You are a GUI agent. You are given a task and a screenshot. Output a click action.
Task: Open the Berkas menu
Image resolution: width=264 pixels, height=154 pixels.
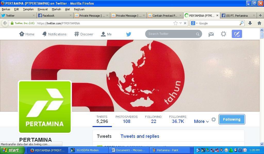6,9
